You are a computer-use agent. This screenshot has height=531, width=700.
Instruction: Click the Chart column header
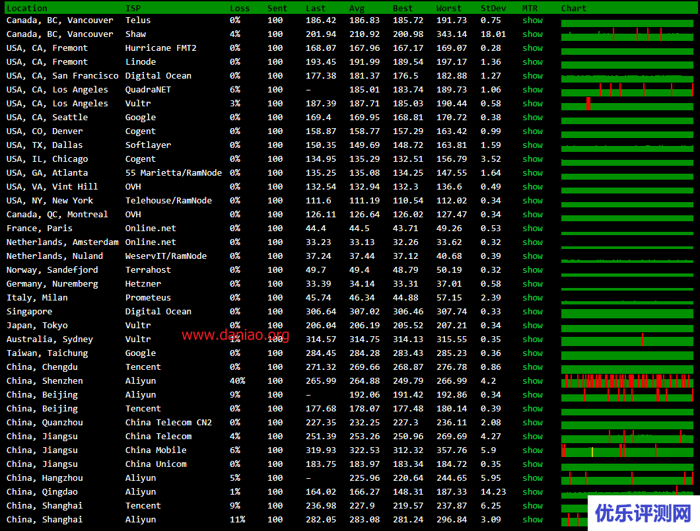point(574,8)
